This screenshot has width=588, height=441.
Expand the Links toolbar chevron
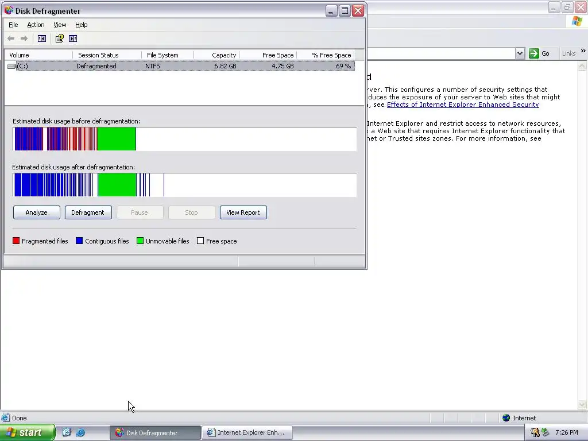click(583, 51)
